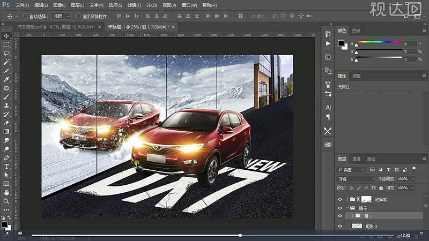Switch to the 色板 swatches tab
This screenshot has height=241, width=429.
pos(356,31)
